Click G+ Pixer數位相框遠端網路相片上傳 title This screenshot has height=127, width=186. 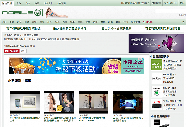[x=25, y=119]
